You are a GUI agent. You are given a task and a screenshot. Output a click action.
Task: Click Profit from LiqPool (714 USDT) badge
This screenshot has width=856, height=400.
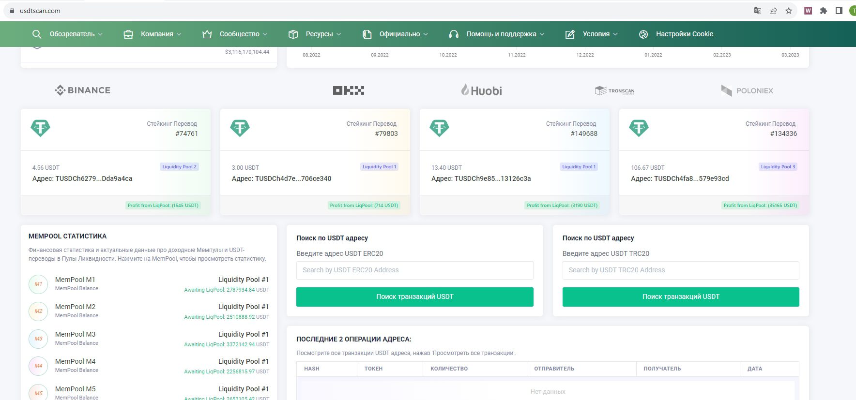pyautogui.click(x=364, y=206)
